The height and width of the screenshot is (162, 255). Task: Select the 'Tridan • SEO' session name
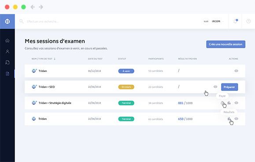click(47, 87)
